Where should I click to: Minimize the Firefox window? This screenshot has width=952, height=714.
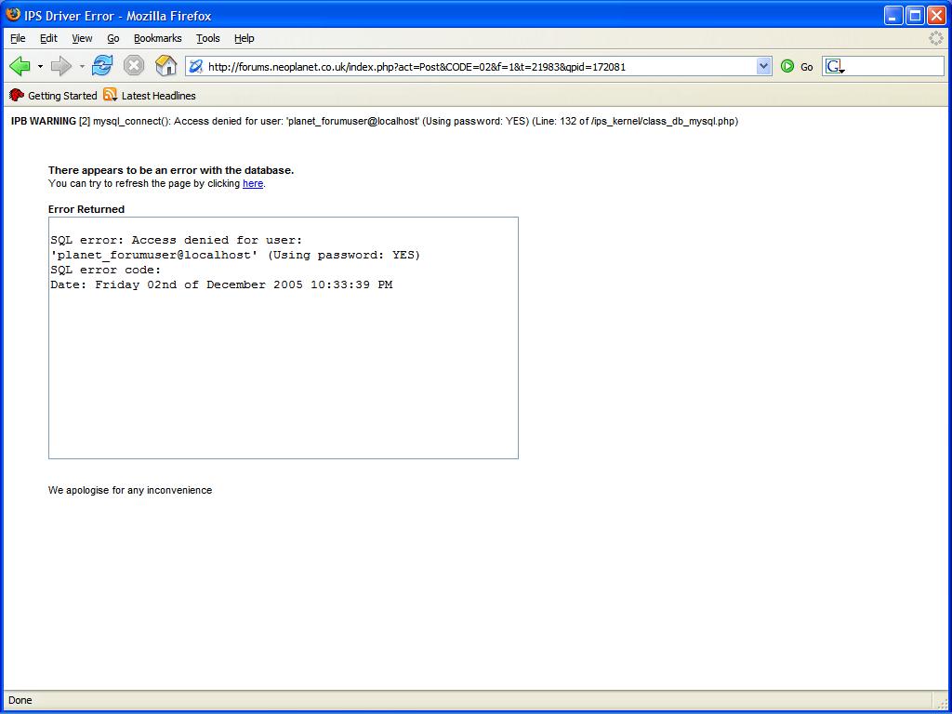pos(893,15)
